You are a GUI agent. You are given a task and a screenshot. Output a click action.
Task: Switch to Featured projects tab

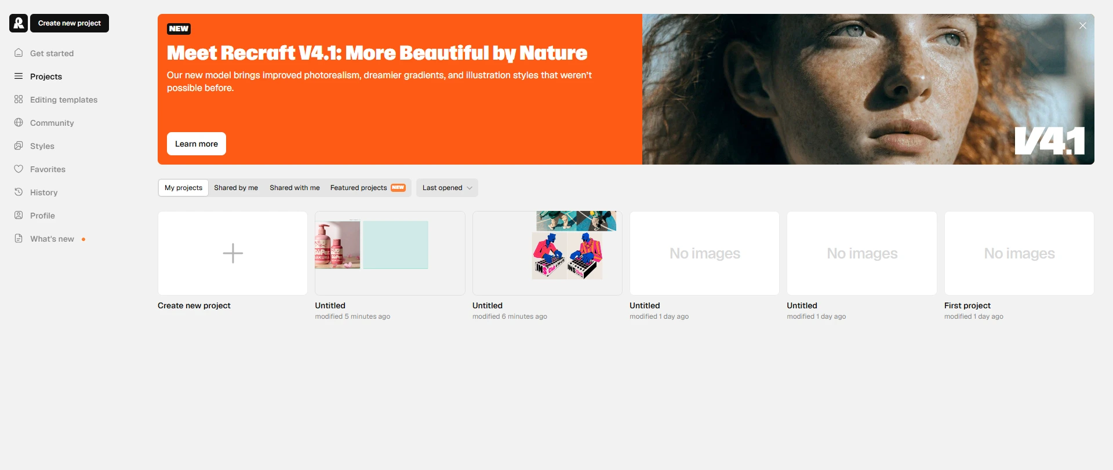368,188
